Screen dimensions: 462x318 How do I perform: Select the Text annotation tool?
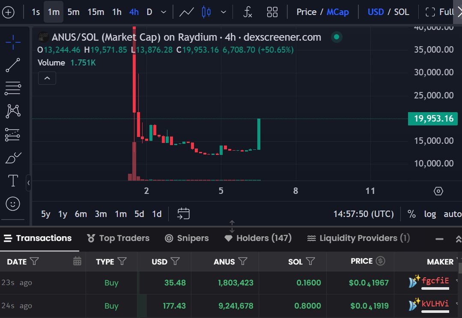13,181
